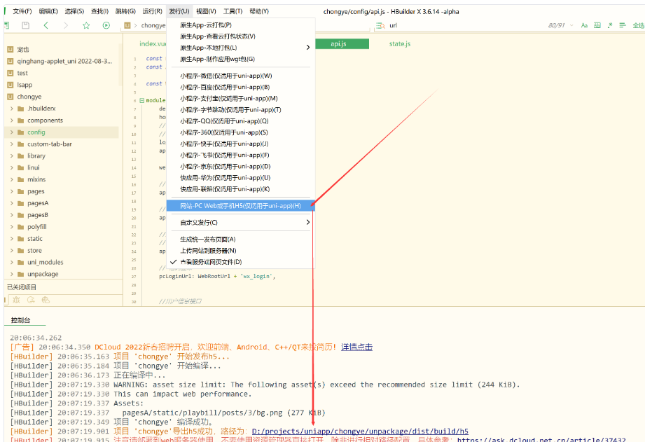
Task: Click the cloud icon below closed projects
Action: pyautogui.click(x=46, y=300)
